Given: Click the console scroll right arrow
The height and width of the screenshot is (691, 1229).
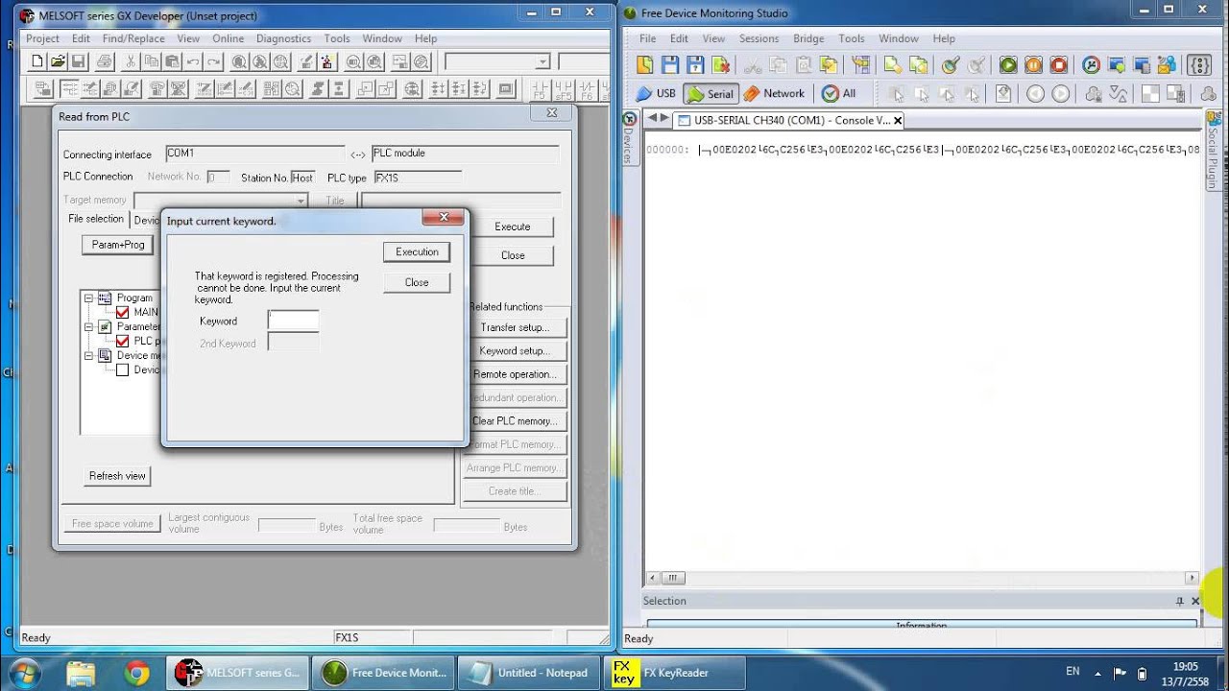Looking at the screenshot, I should pos(1192,578).
